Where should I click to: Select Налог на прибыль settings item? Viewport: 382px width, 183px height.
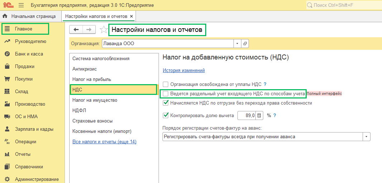114,80
